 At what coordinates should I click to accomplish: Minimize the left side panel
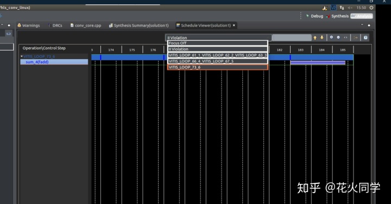(2, 24)
